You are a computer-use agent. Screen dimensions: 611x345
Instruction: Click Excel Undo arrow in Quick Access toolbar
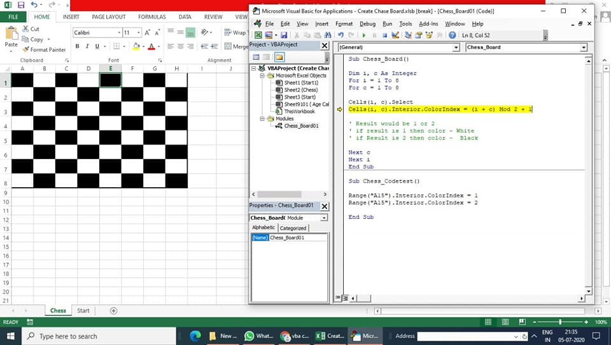click(x=34, y=5)
